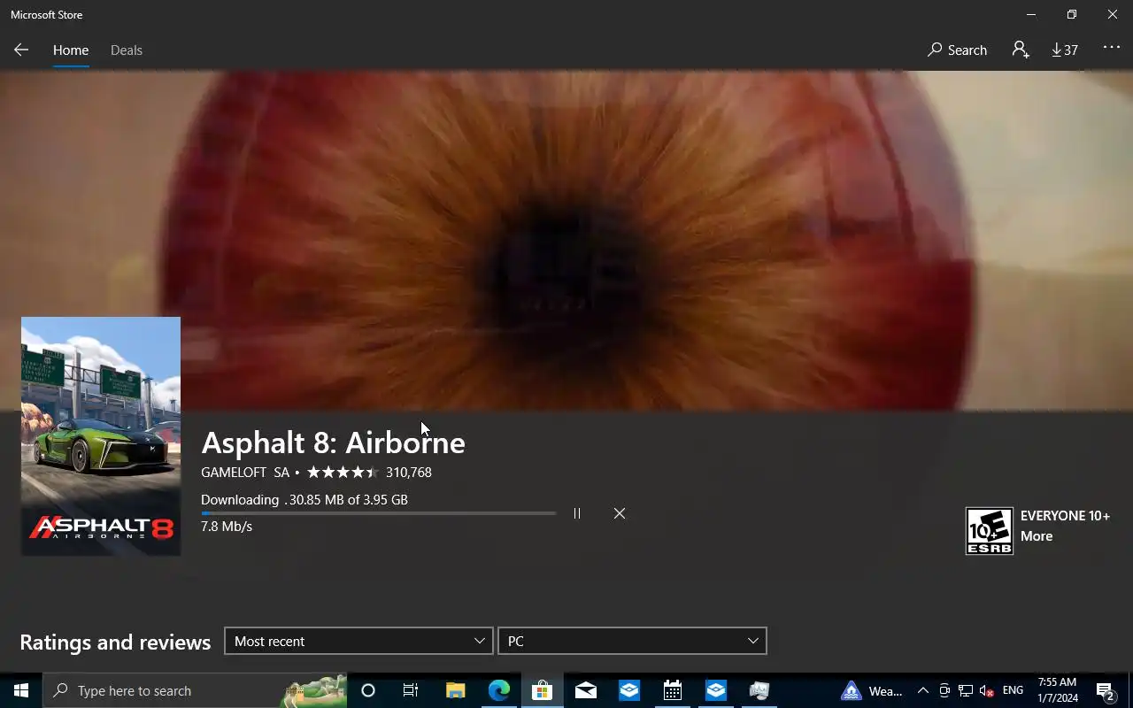Open the clock showing 7:55 AM
Viewport: 1133px width, 708px height.
1057,690
